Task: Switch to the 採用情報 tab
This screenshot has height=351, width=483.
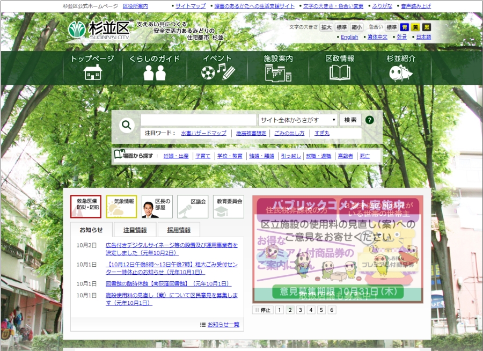Action: click(178, 229)
